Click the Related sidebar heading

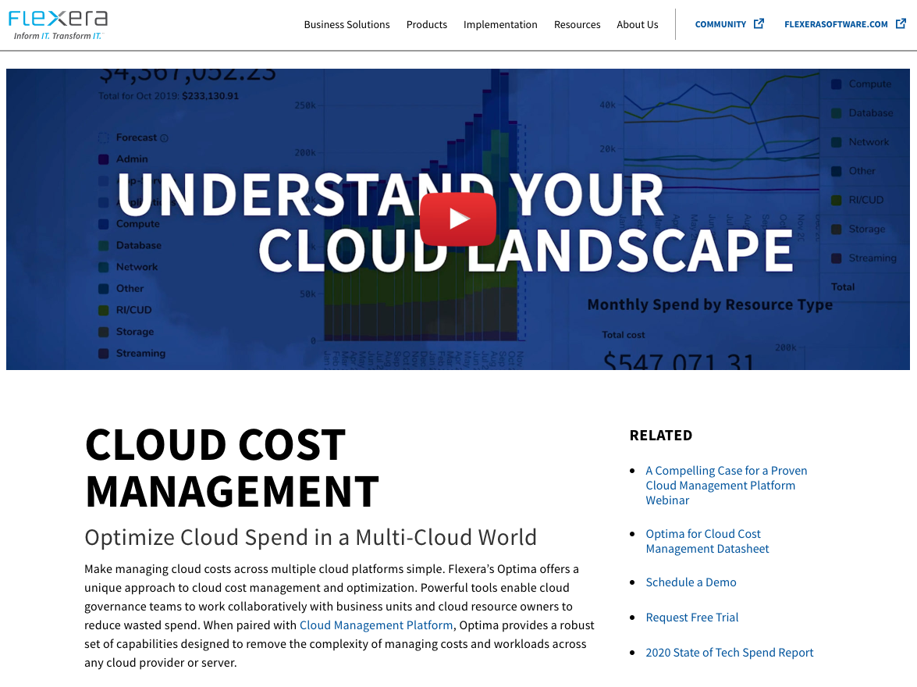coord(660,436)
